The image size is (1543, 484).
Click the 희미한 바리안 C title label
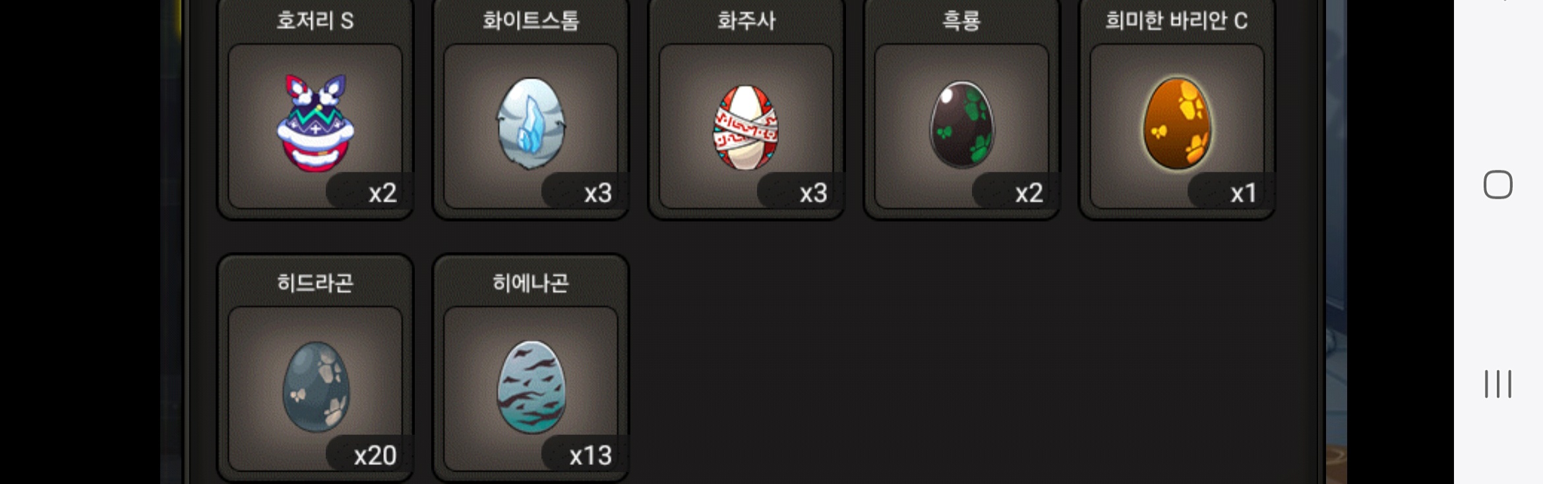click(1177, 20)
